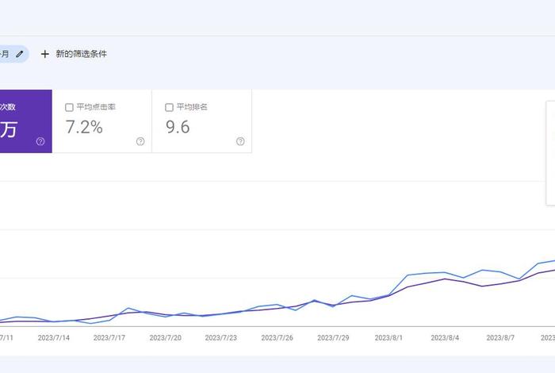Image resolution: width=555 pixels, height=373 pixels.
Task: Enable the 平均排名 checkbox
Action: click(x=169, y=107)
